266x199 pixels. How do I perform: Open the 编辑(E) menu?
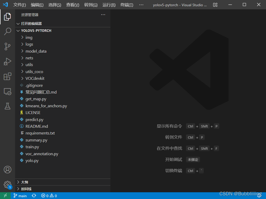[x=37, y=5]
